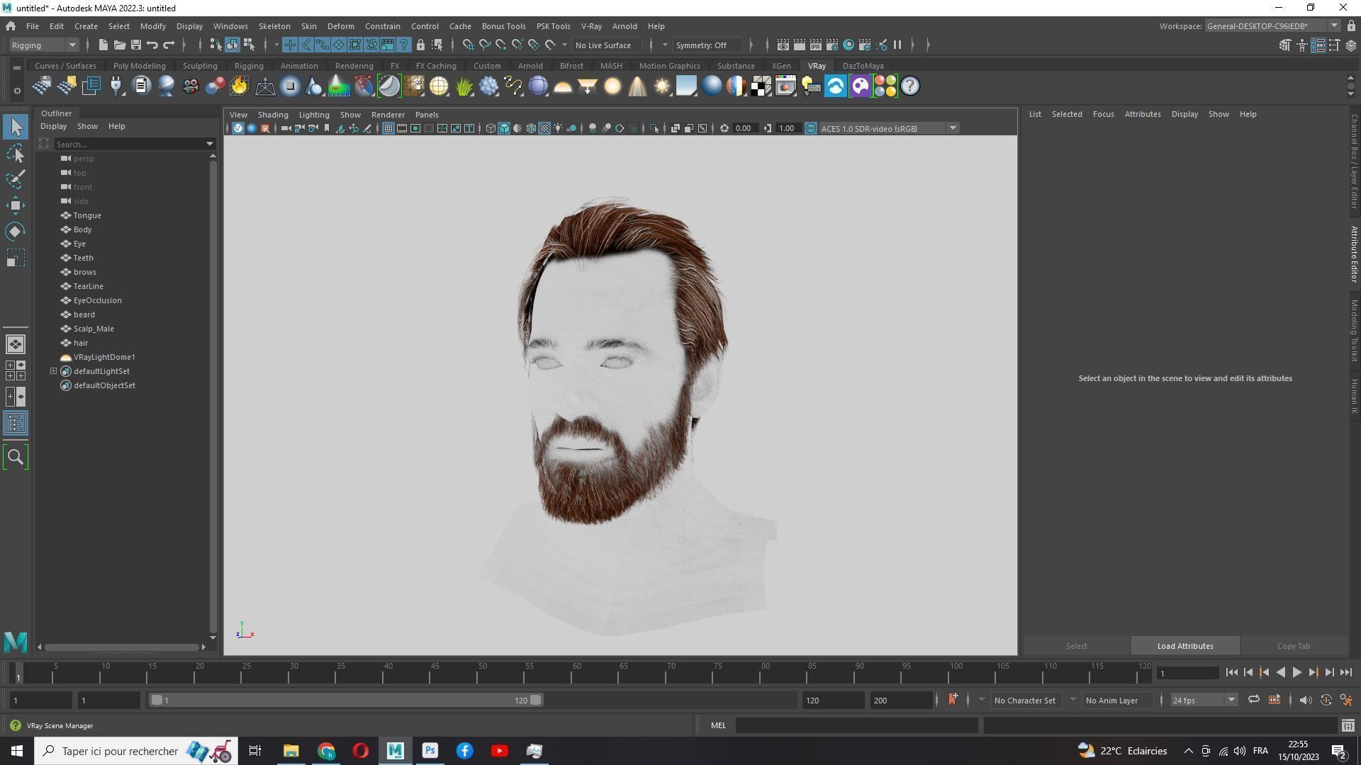Click the Chaos Cosmos cloud shelf icon
Screen dimensions: 1361x765
(x=836, y=86)
